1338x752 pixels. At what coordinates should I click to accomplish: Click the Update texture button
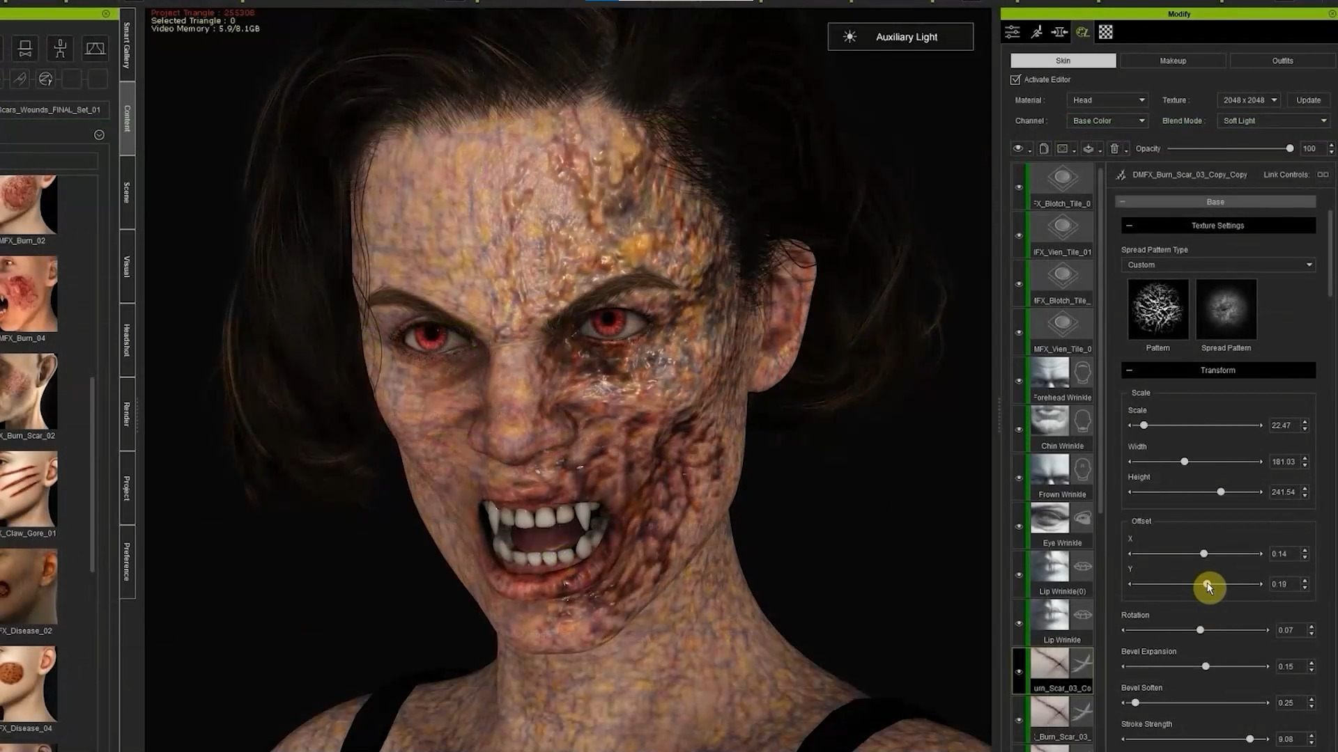(x=1308, y=100)
